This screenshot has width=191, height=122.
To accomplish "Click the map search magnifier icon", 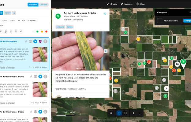I will point(111,113).
